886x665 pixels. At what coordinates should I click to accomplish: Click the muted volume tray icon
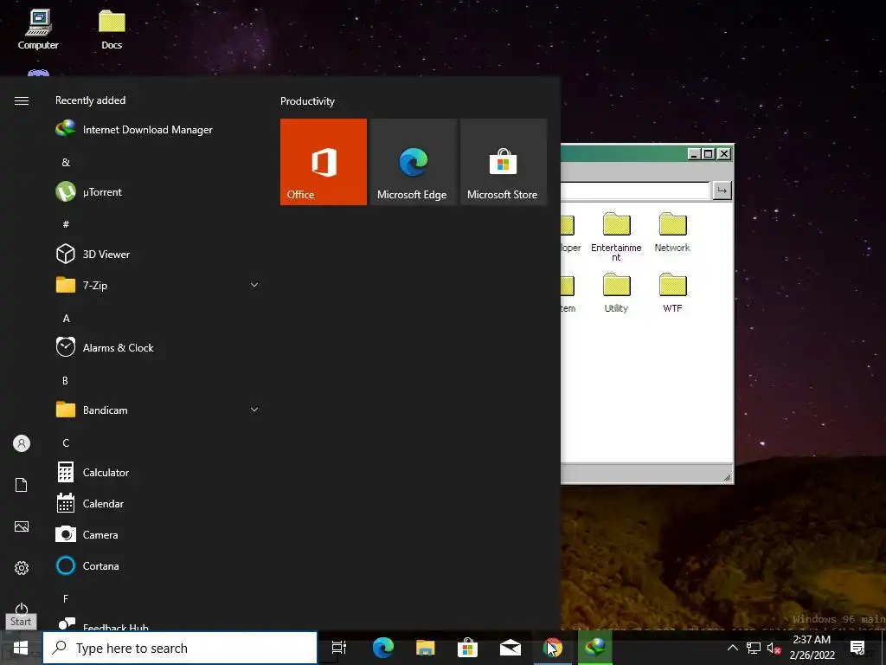(x=774, y=648)
